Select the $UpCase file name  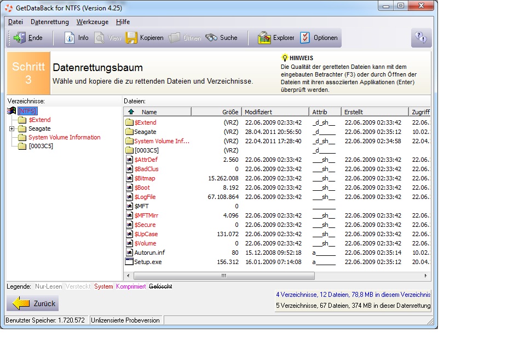point(146,234)
